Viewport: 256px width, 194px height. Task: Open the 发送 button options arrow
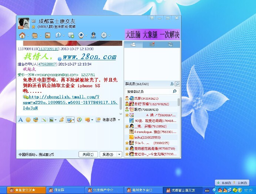pyautogui.click(x=120, y=154)
